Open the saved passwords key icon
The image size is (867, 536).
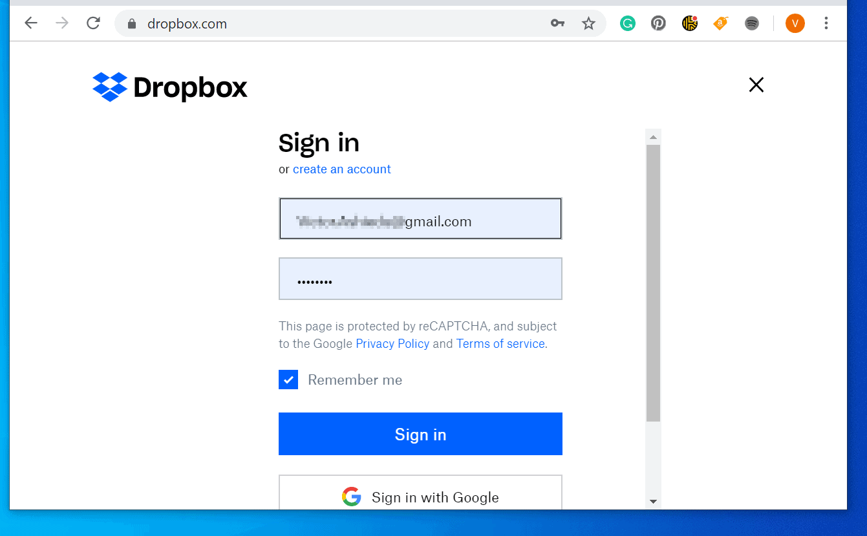point(557,24)
